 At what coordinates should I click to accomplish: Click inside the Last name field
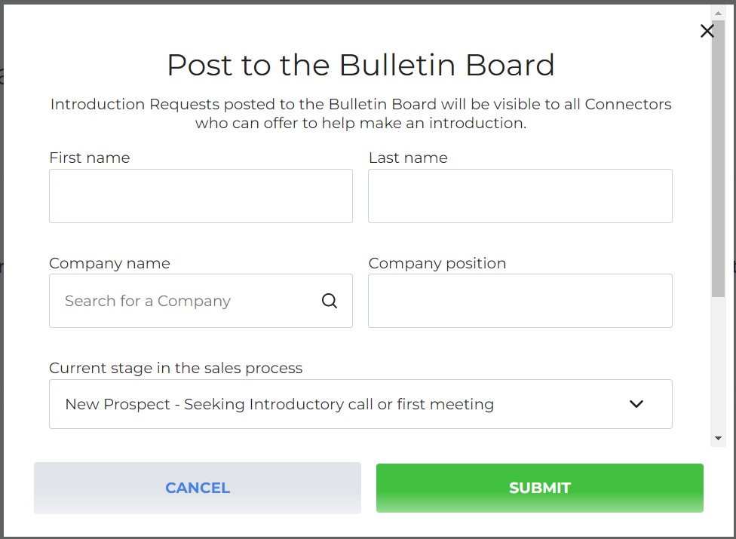tap(520, 195)
